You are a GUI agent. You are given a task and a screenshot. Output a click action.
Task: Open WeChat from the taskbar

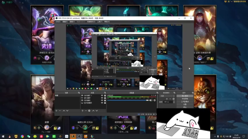29,136
